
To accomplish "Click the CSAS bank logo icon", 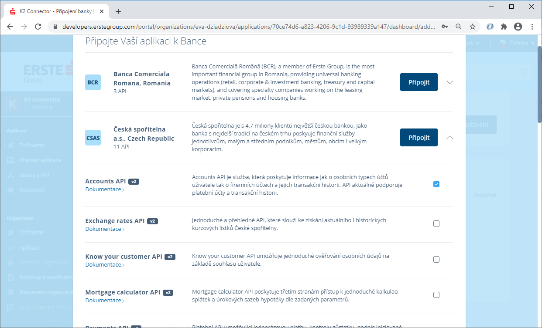I will [93, 138].
